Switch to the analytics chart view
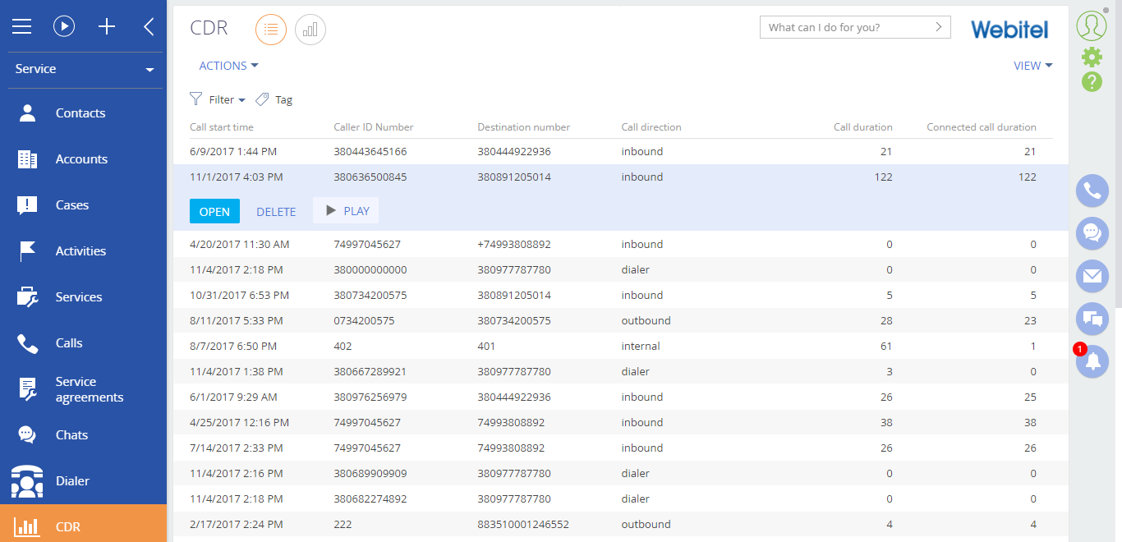1122x542 pixels. click(x=310, y=30)
